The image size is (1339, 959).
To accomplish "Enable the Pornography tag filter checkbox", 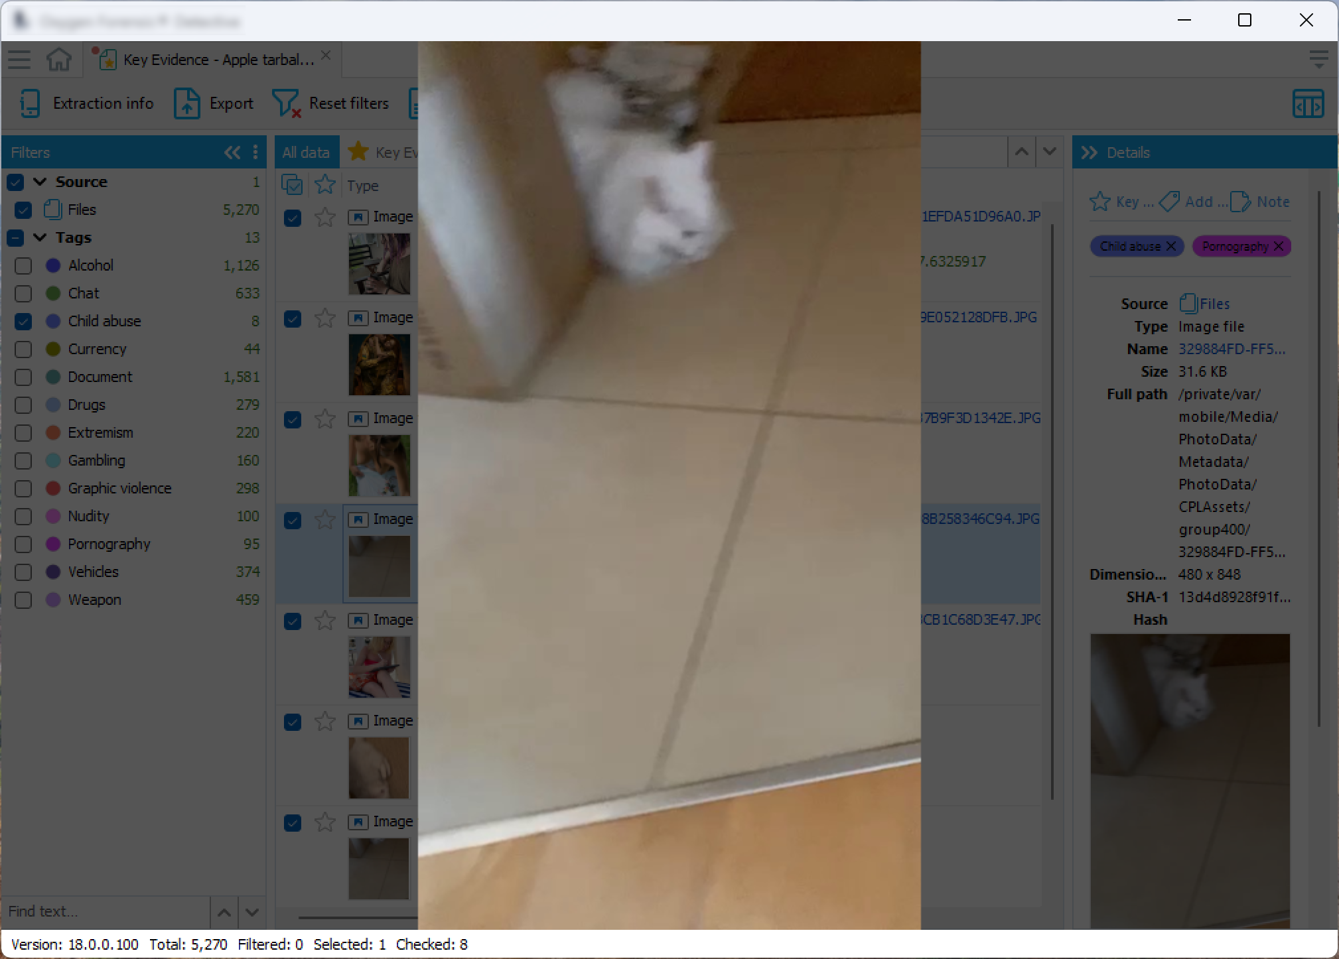I will [x=23, y=544].
